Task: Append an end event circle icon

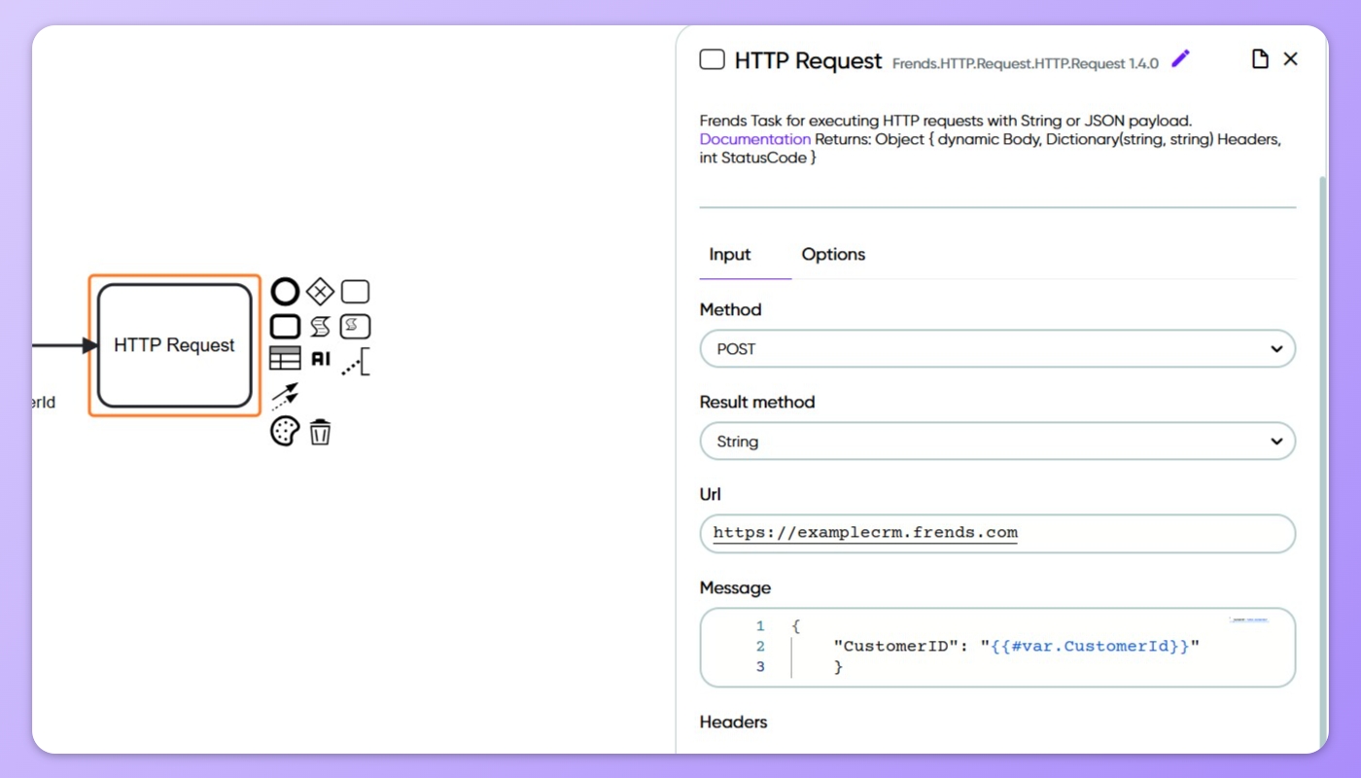Action: pyautogui.click(x=285, y=292)
